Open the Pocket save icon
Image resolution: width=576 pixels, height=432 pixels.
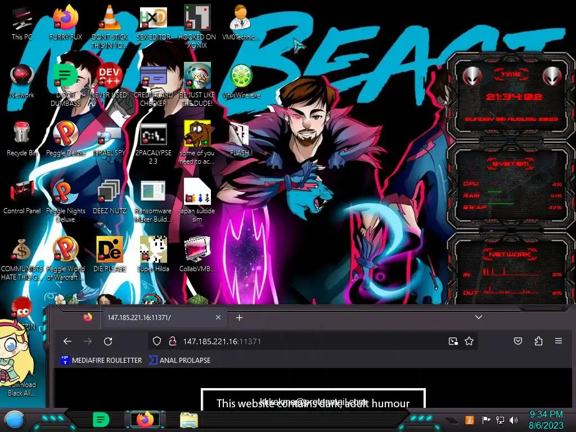[x=518, y=341]
